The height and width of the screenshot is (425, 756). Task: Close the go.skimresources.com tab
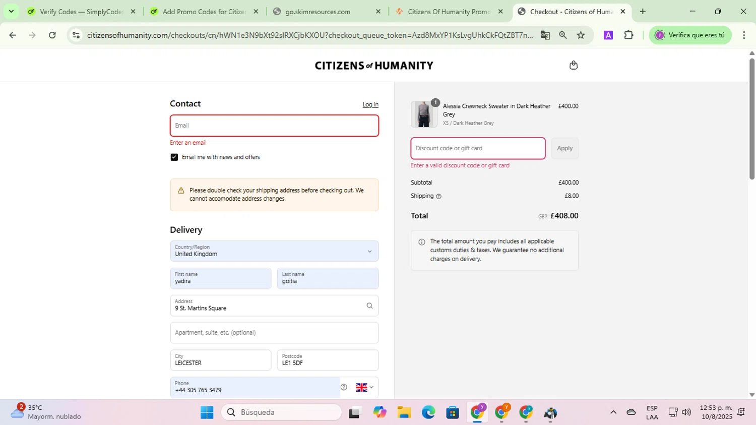[x=378, y=12]
